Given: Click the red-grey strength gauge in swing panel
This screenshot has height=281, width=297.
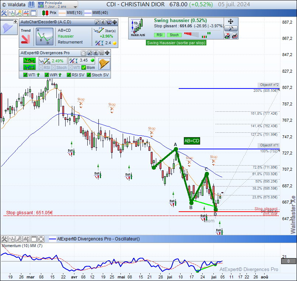Looking at the screenshot, I should point(191,34).
